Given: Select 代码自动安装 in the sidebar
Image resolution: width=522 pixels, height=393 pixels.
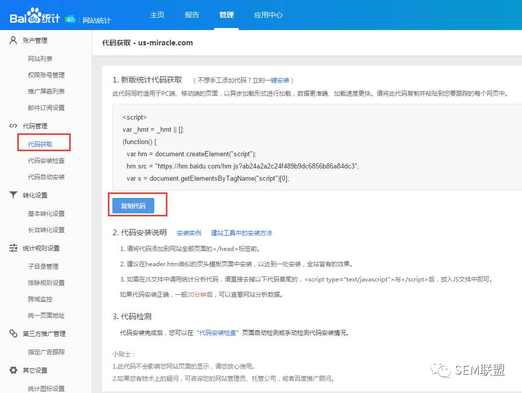Looking at the screenshot, I should [x=46, y=177].
